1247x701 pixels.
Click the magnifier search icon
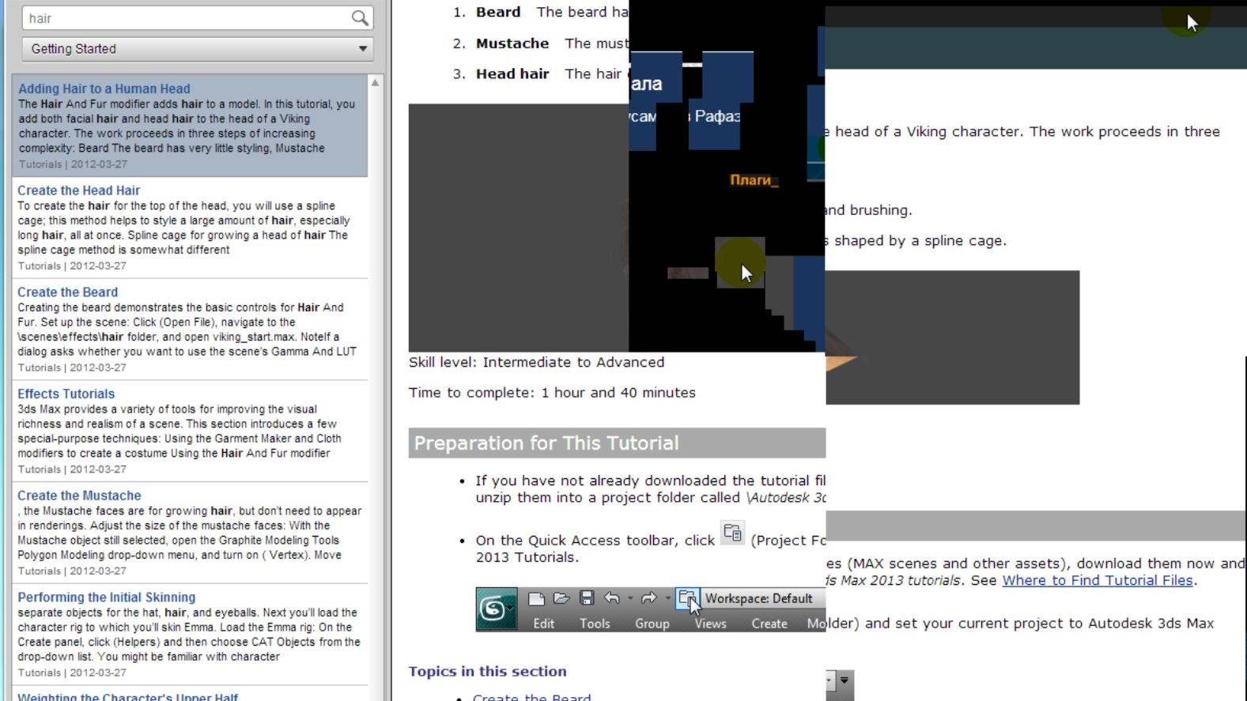pyautogui.click(x=360, y=18)
